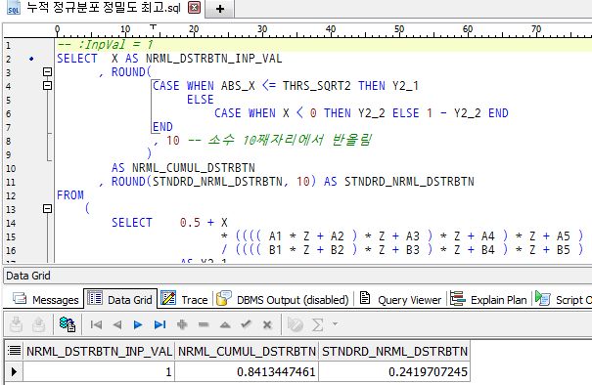Click the insert record plus icon

(182, 324)
